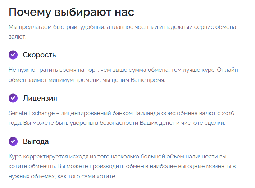Select the Senate Exchange company name text
Image resolution: width=255 pixels, height=188 pixels.
[32, 113]
